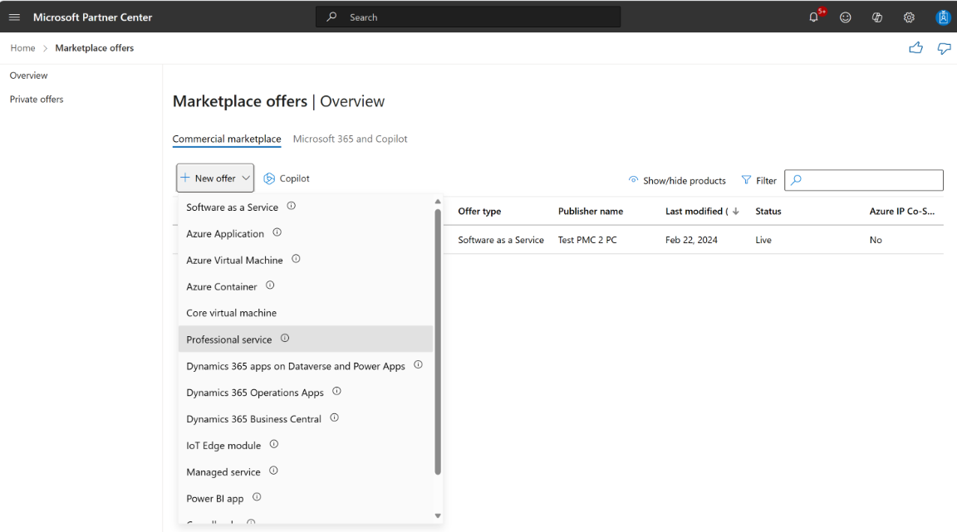Click the top Search box
Screen dimensions: 957x532
click(468, 17)
